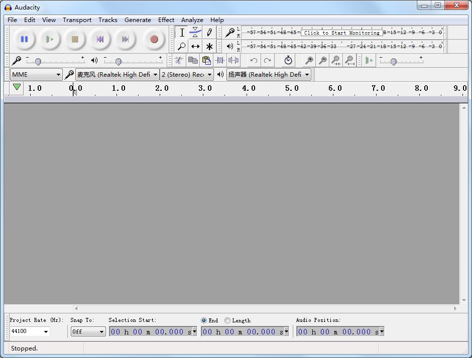Click the Copy icon

pos(193,60)
